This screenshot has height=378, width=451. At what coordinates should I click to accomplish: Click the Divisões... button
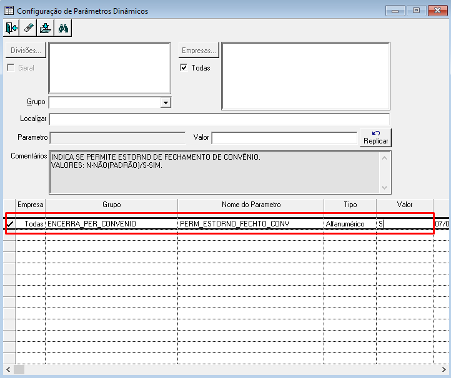point(26,51)
